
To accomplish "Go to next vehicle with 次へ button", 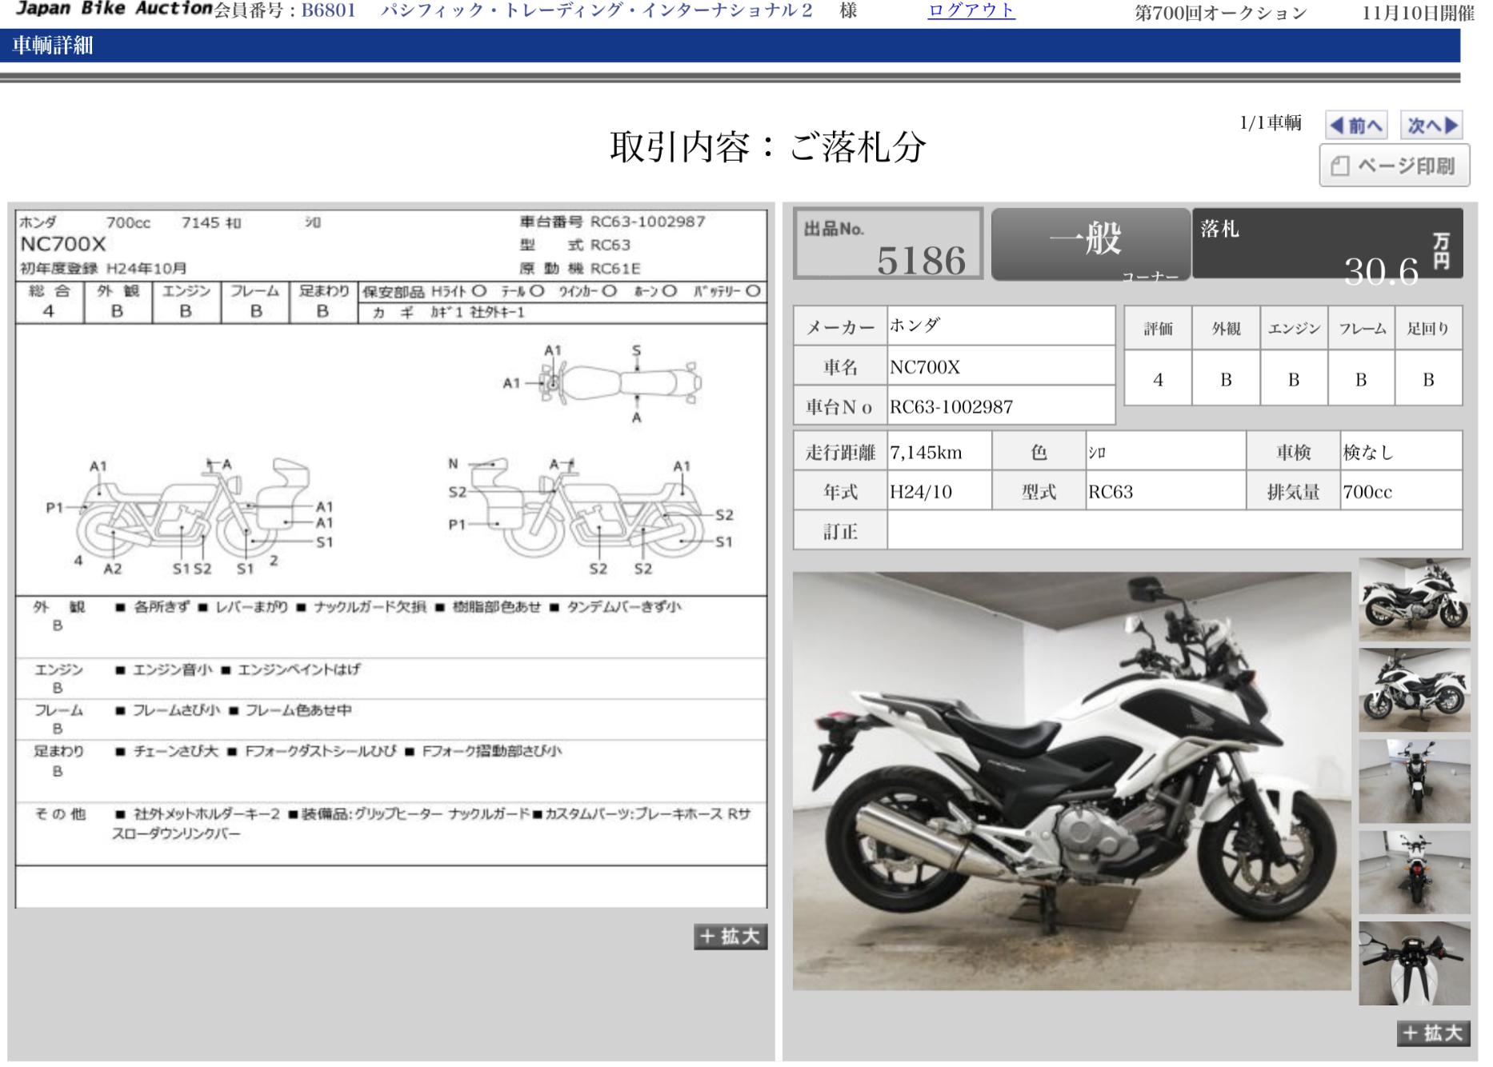I will pos(1431,126).
